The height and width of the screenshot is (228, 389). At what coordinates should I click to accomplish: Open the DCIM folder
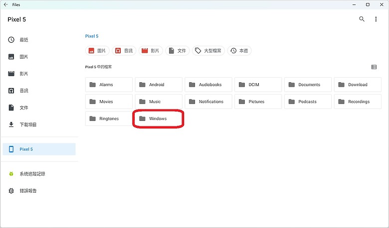(258, 85)
